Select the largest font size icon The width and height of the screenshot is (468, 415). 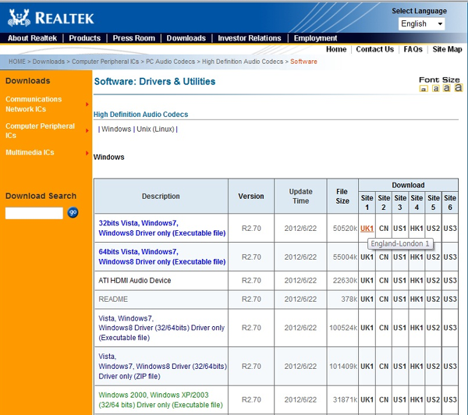pyautogui.click(x=459, y=87)
